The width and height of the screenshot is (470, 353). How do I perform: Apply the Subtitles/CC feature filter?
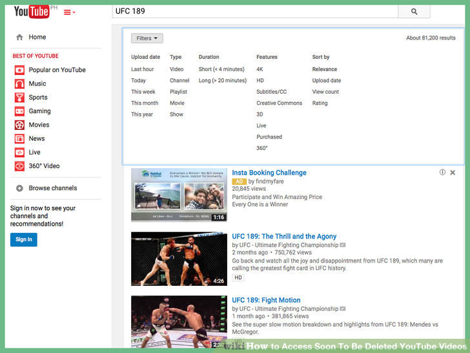click(271, 92)
